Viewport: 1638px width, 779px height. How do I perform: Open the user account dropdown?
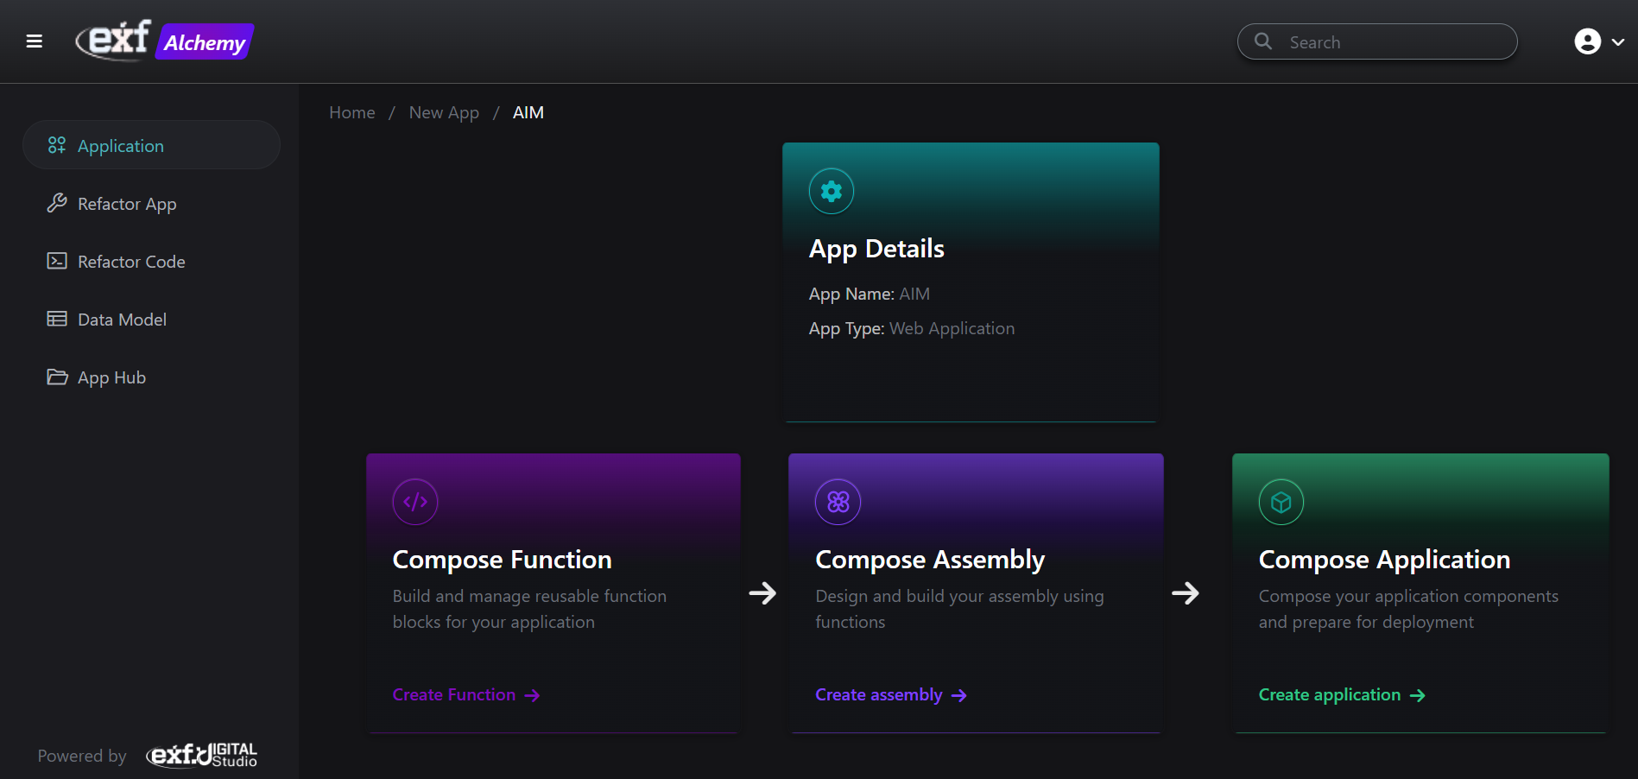pyautogui.click(x=1587, y=41)
